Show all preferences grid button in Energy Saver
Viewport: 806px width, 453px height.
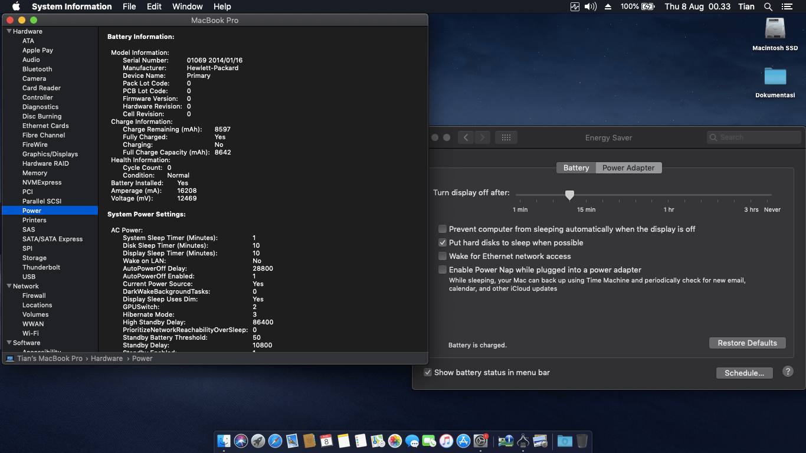click(506, 137)
